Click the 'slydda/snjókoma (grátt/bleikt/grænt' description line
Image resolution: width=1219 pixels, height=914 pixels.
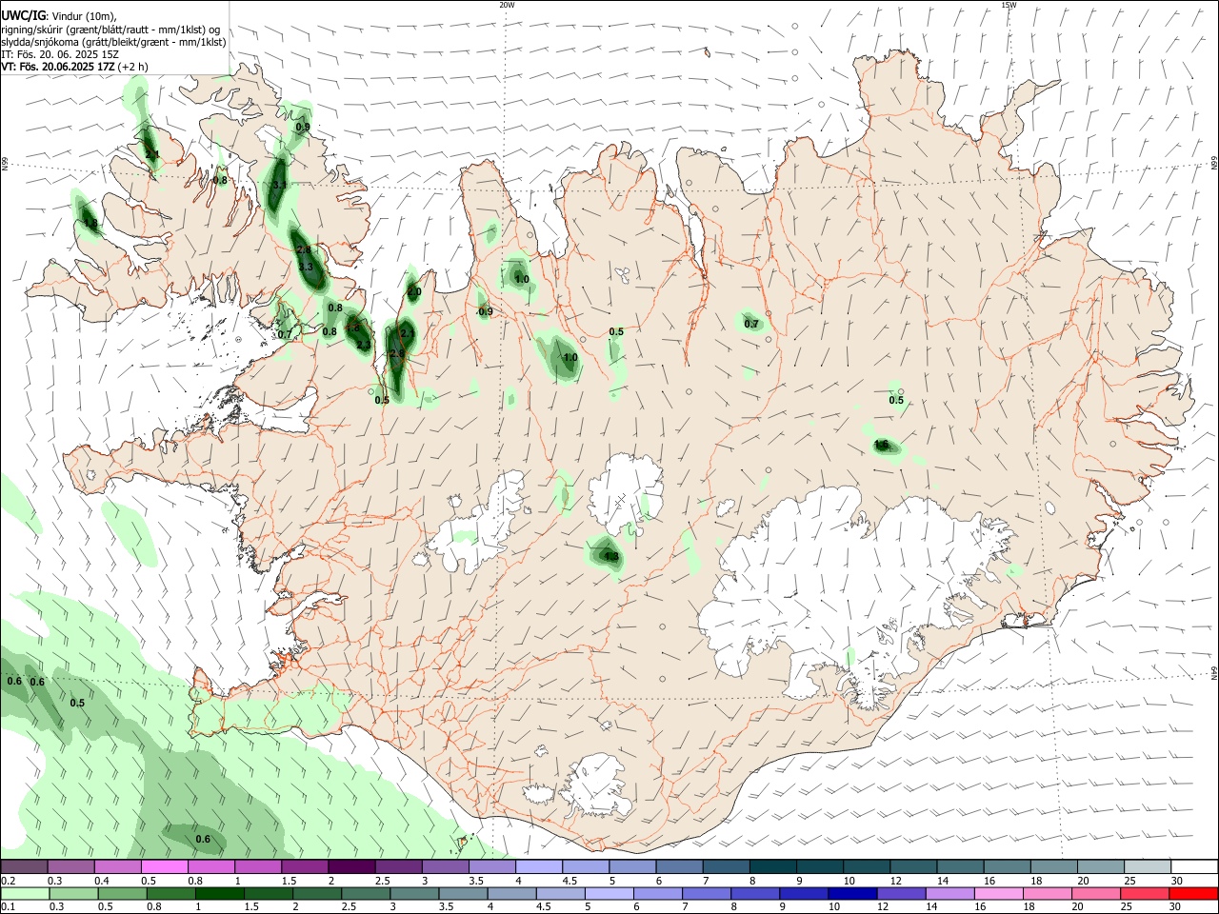tap(114, 42)
